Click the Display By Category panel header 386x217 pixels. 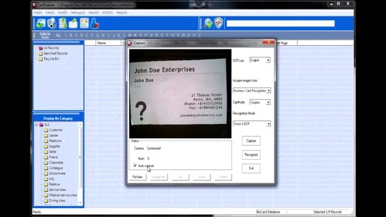(x=58, y=119)
